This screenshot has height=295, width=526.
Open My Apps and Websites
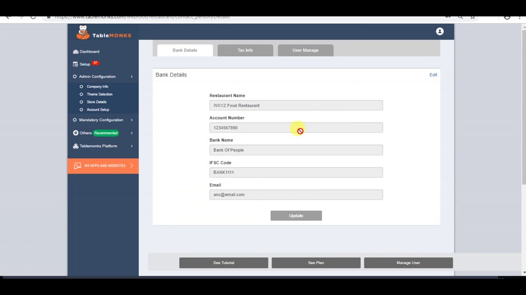pyautogui.click(x=103, y=166)
